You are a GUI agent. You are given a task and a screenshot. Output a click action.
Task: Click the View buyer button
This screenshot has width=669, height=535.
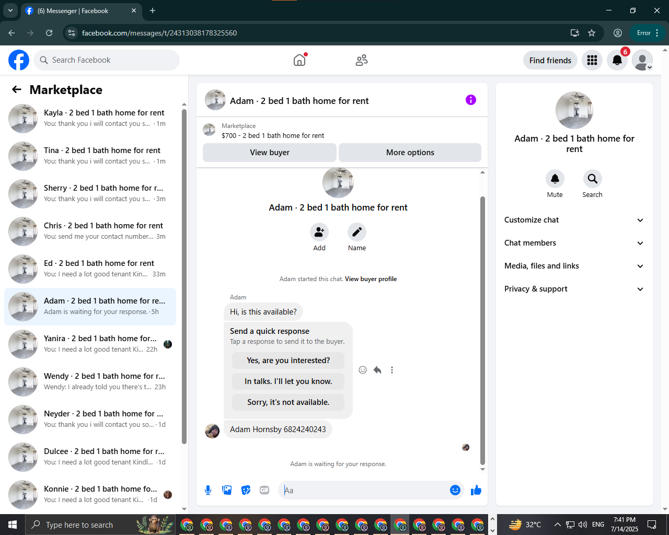pyautogui.click(x=270, y=153)
